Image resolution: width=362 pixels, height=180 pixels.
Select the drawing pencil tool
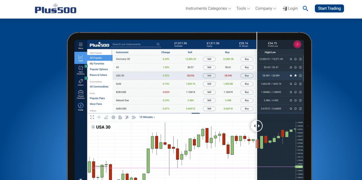[106, 117]
